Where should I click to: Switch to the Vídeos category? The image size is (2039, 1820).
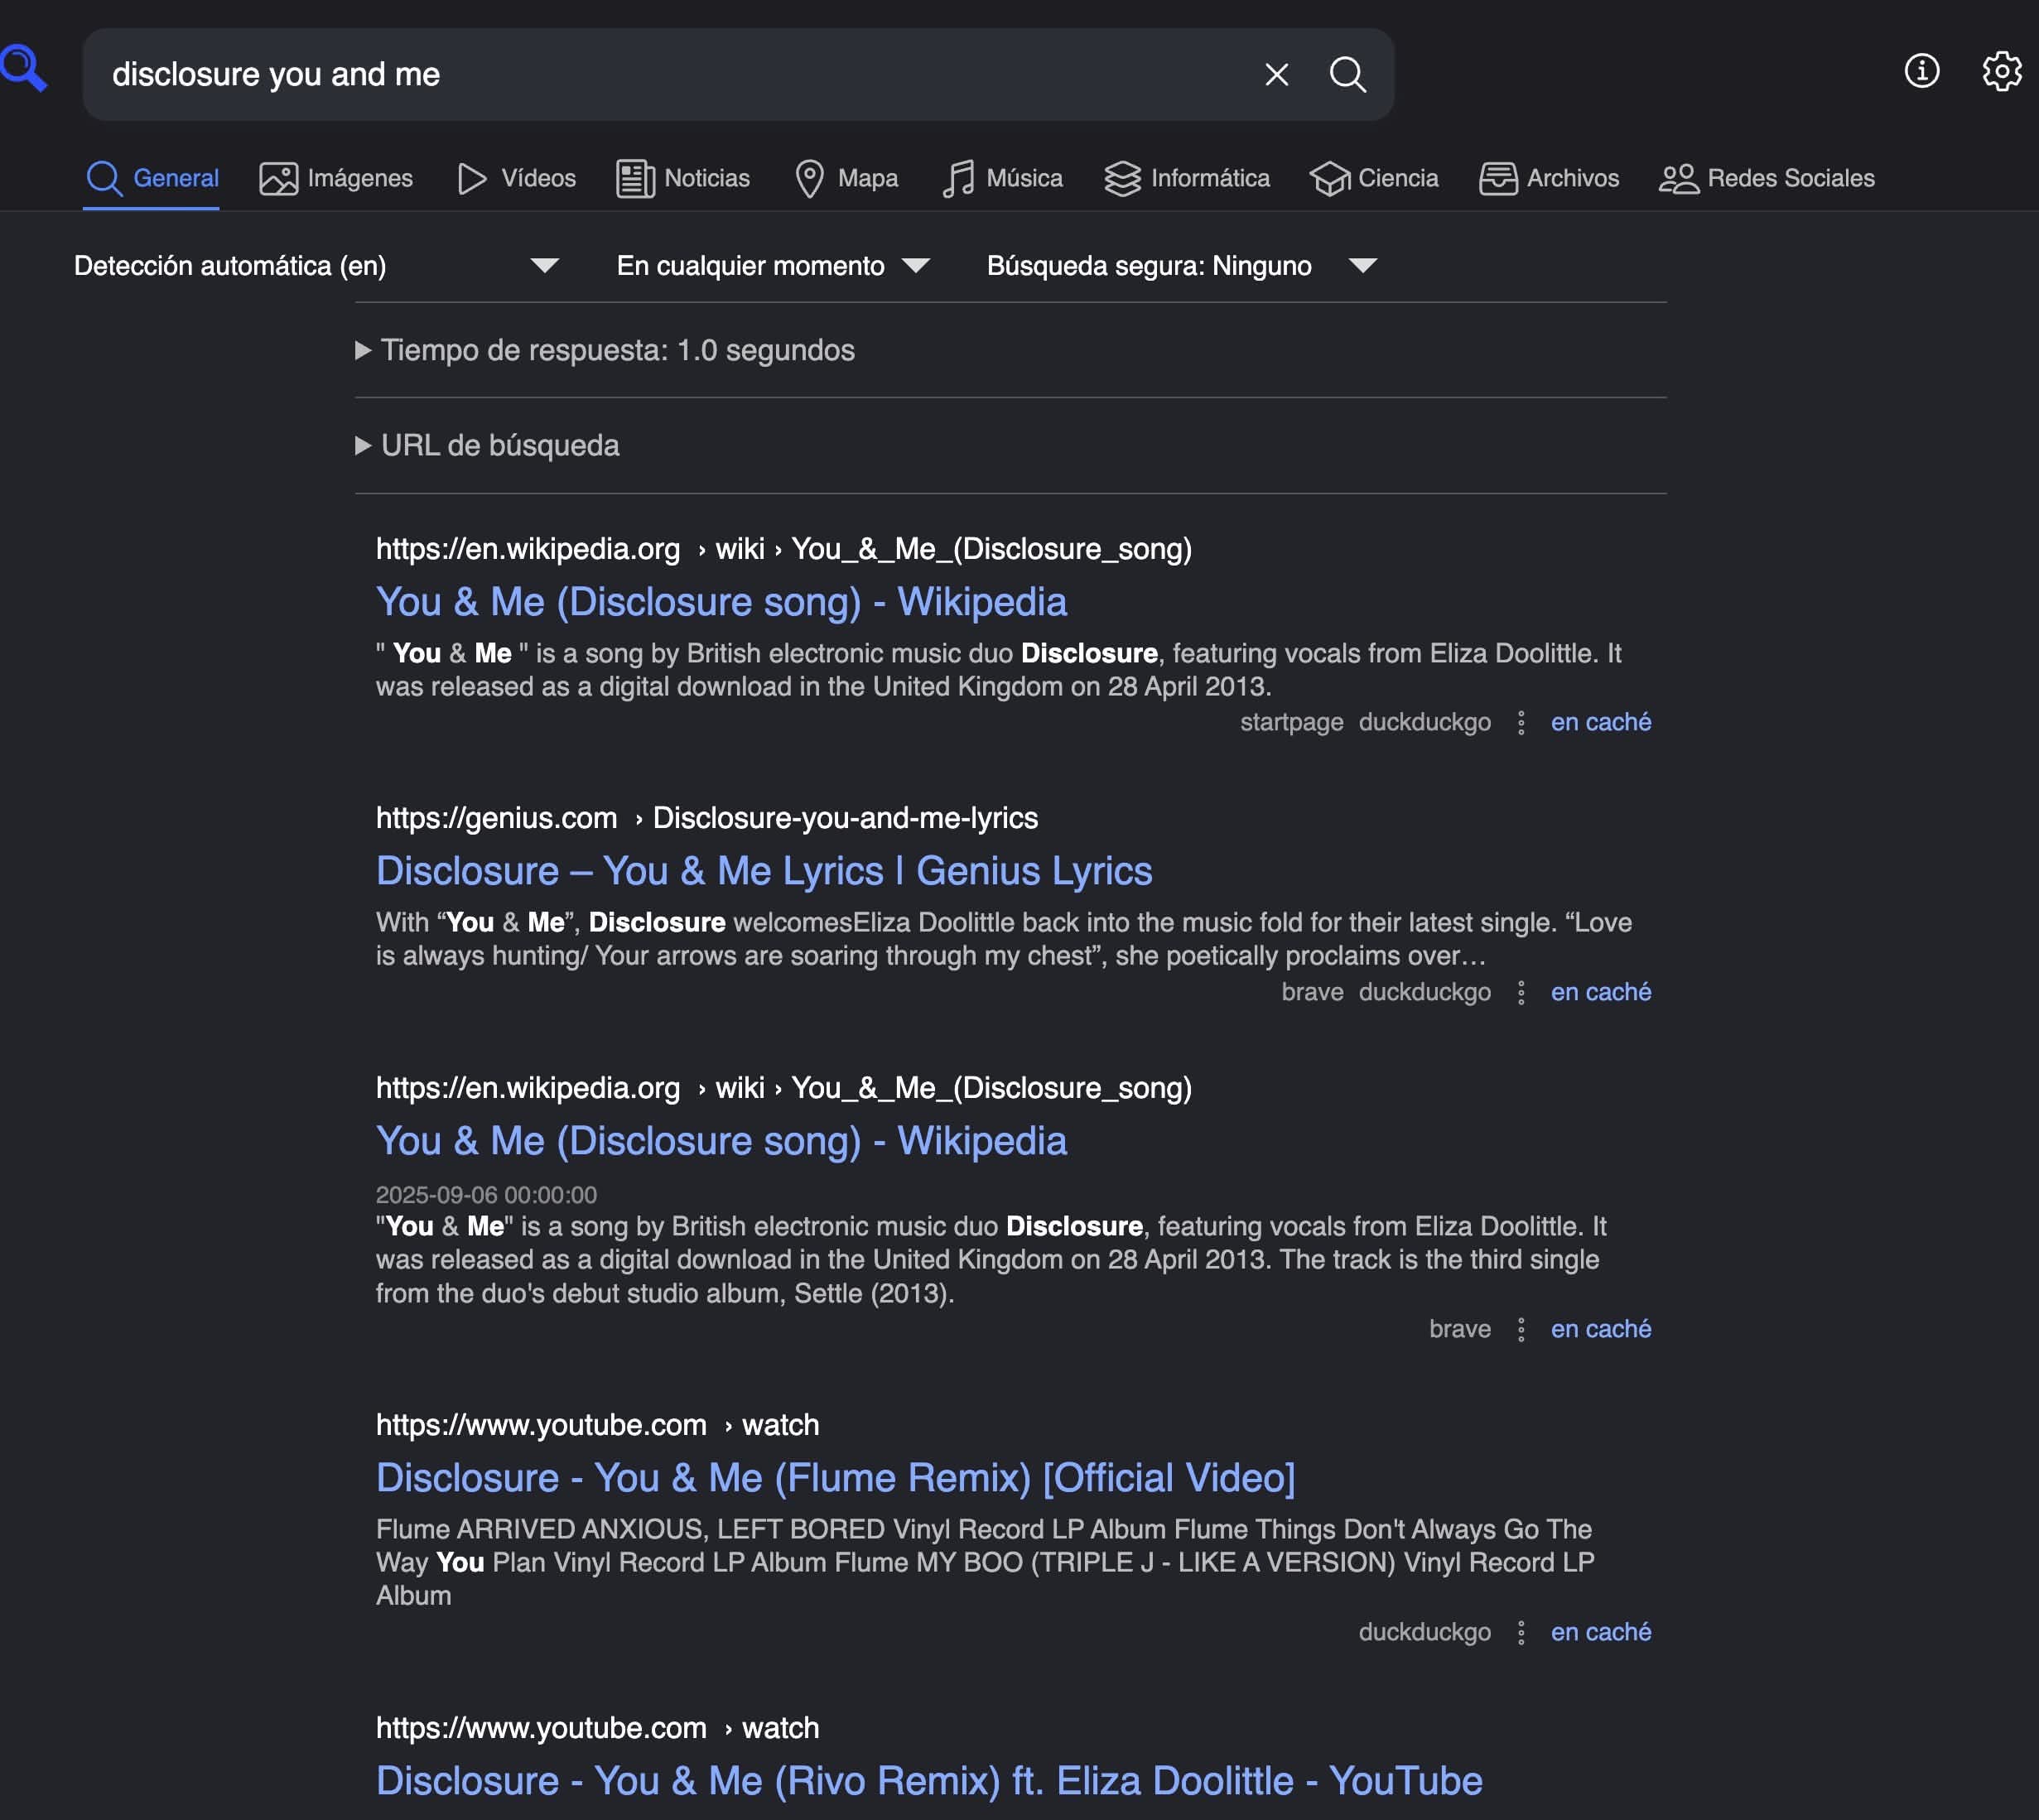tap(516, 178)
